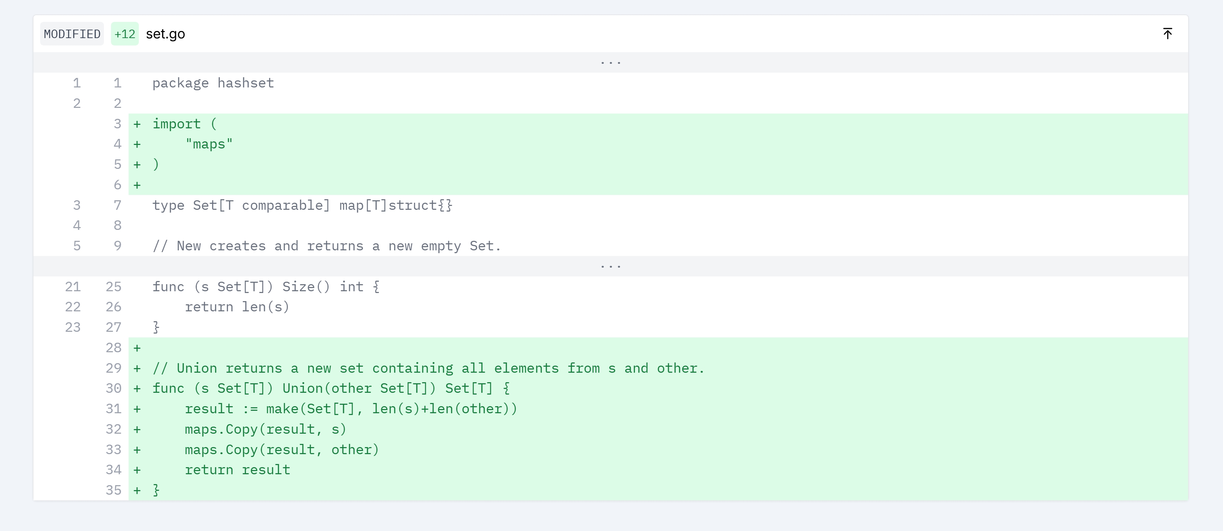Image resolution: width=1223 pixels, height=531 pixels.
Task: Expand collapsed lines between 9 and 25
Action: coord(611,266)
